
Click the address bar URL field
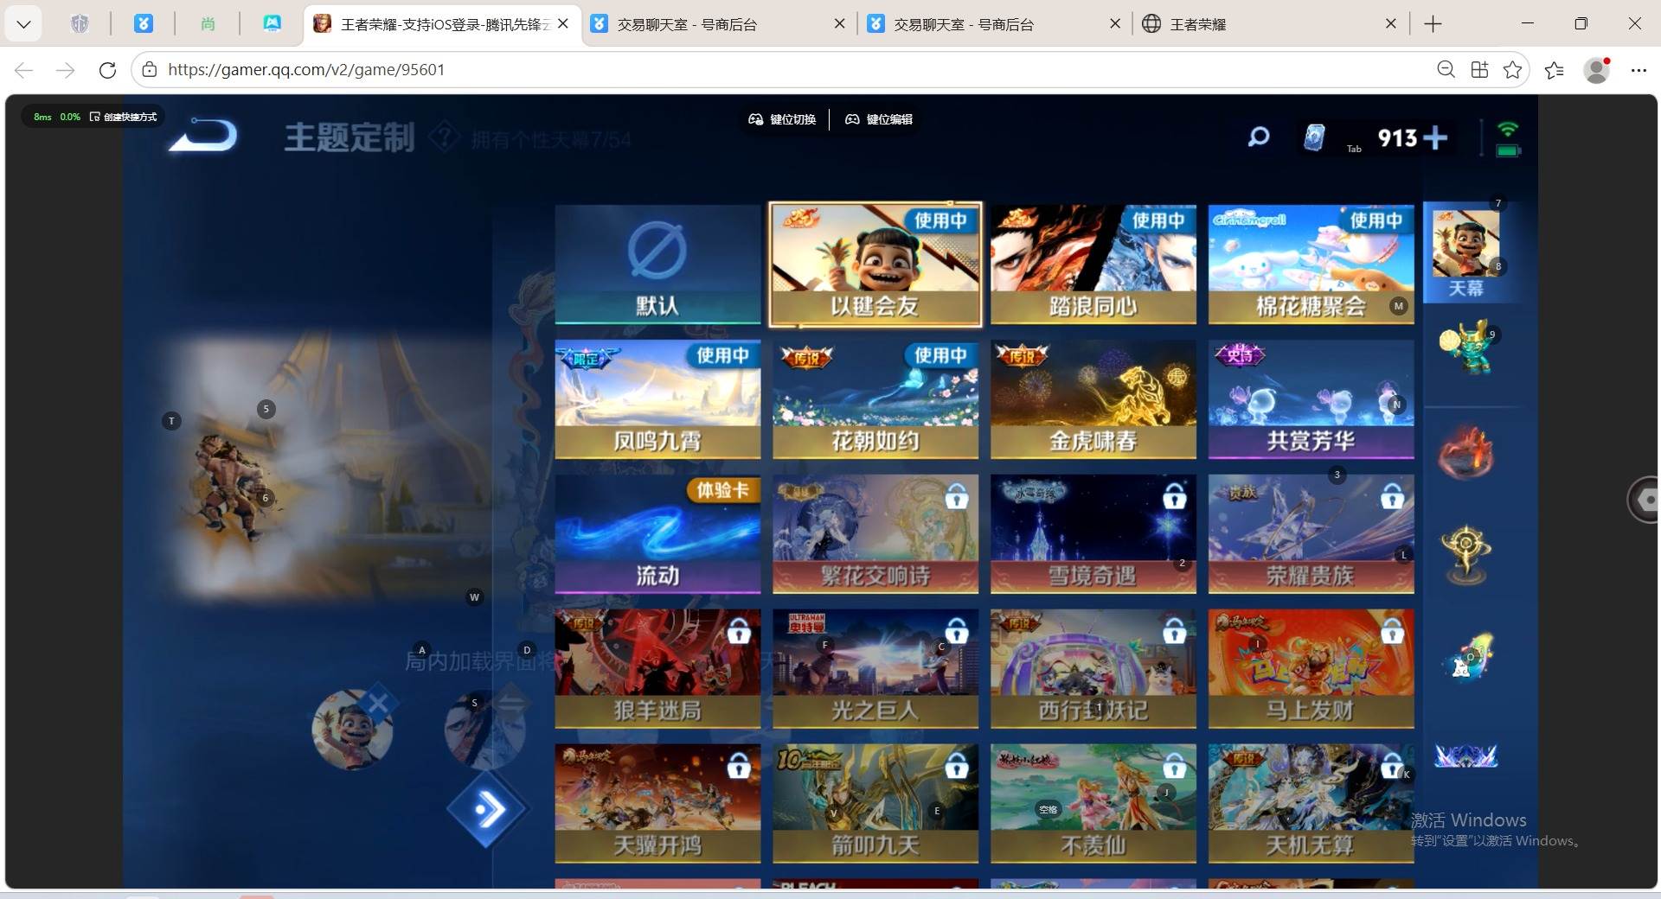(779, 70)
